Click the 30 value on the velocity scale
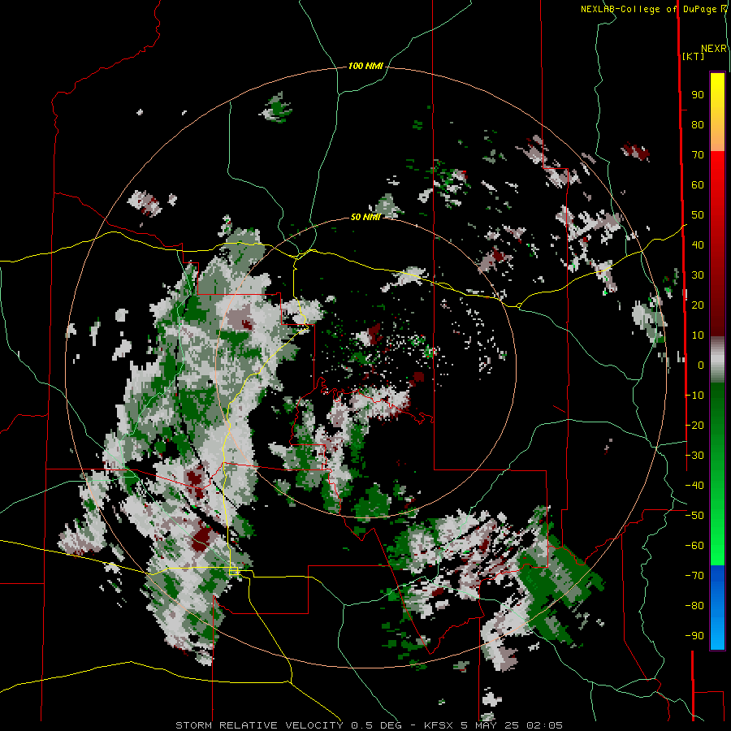 698,275
